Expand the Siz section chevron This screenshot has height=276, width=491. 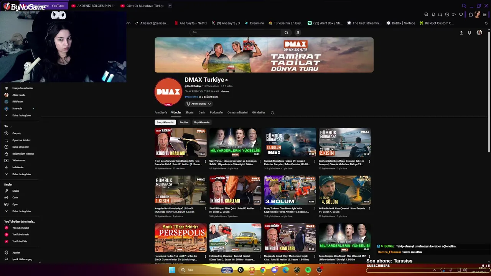pyautogui.click(x=11, y=127)
